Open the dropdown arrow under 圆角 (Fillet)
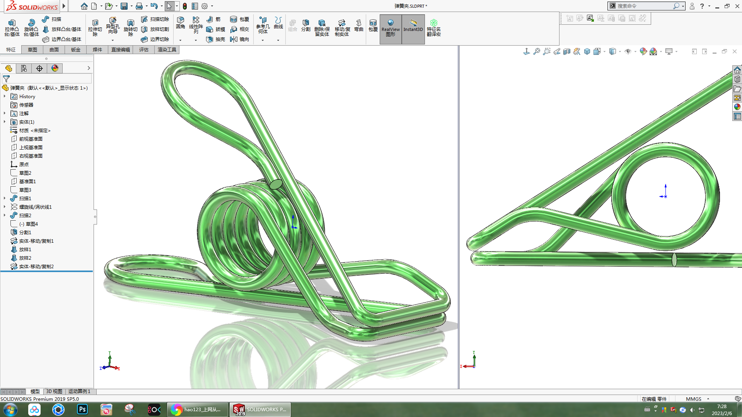Screen dimensions: 742x417 tap(180, 40)
